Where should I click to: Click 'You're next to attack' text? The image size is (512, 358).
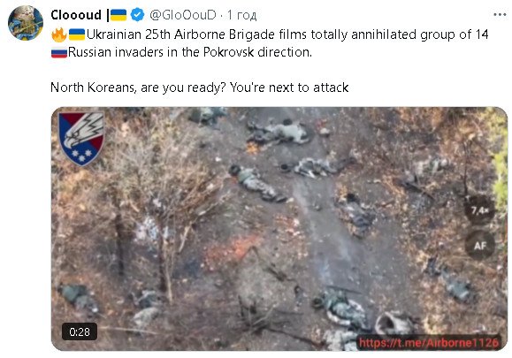(289, 88)
